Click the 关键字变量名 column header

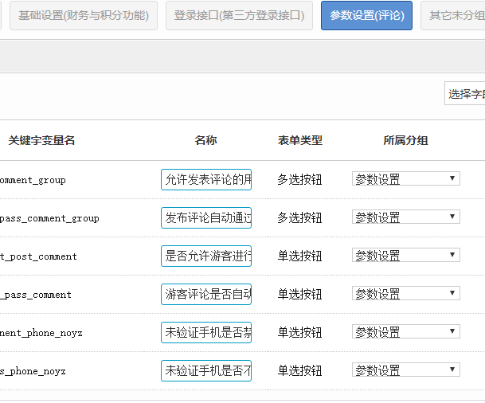41,141
